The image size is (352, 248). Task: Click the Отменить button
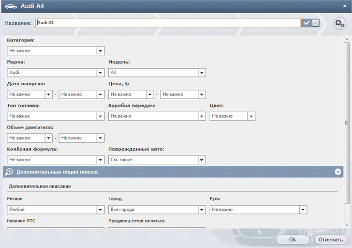[331, 240]
